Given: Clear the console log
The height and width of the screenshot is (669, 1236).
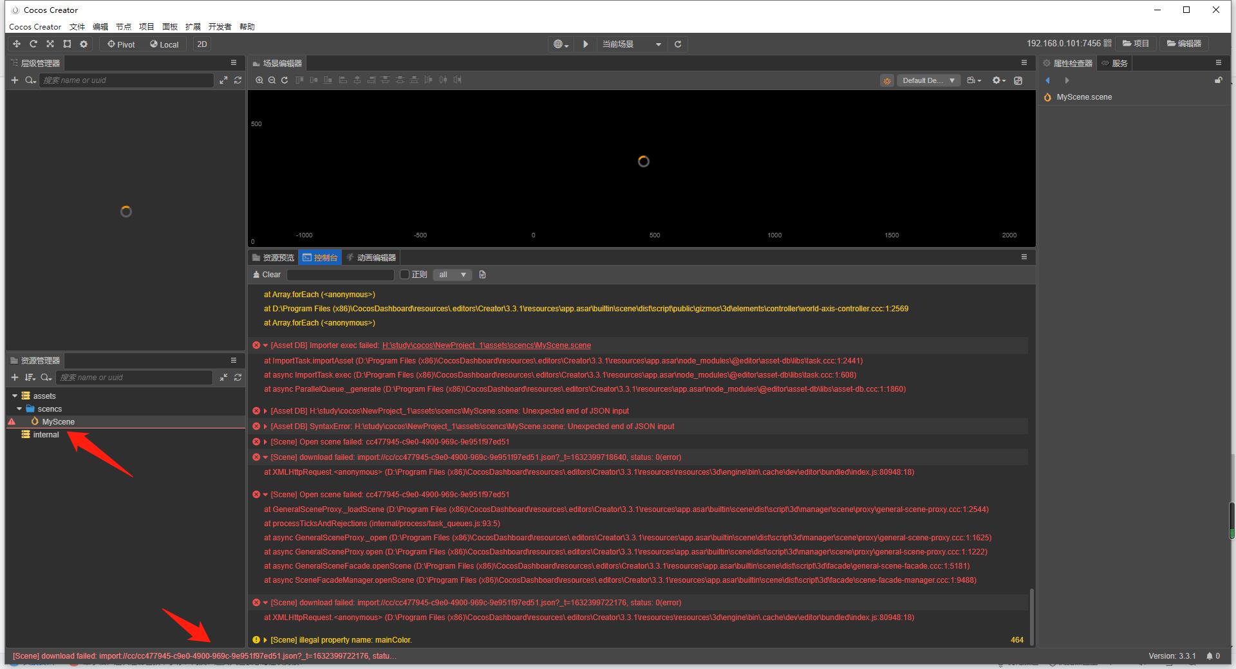Looking at the screenshot, I should (x=267, y=275).
